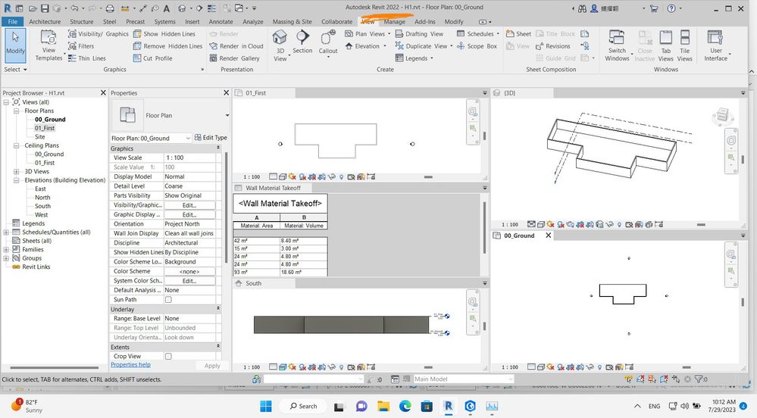The image size is (757, 418).
Task: Click Search box in Windows taskbar
Action: pyautogui.click(x=302, y=406)
